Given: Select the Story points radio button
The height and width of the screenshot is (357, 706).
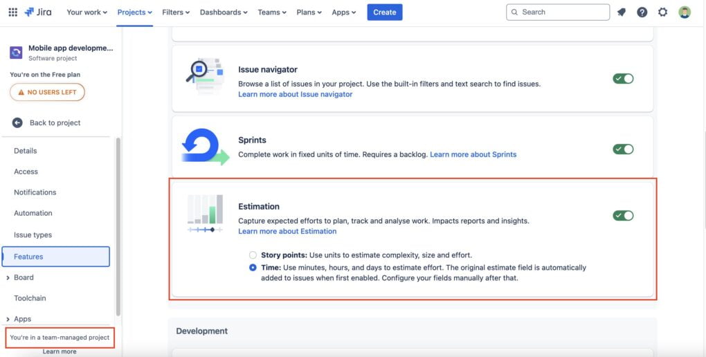Looking at the screenshot, I should point(253,255).
